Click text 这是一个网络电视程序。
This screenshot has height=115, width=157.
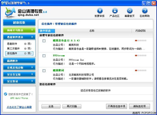pos(82,64)
